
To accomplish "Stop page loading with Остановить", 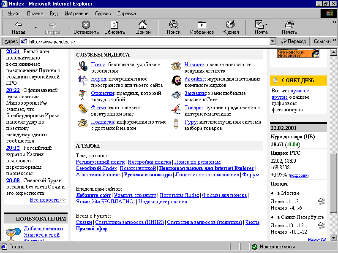I will pyautogui.click(x=86, y=27).
